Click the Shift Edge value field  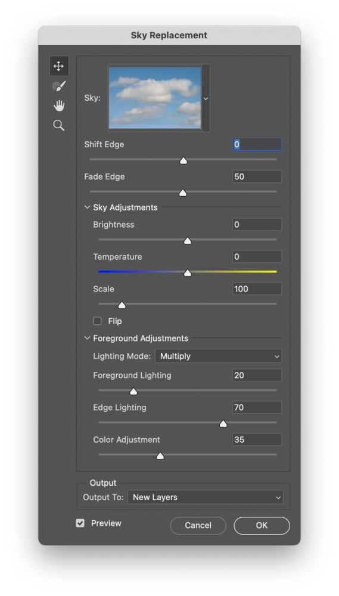pyautogui.click(x=257, y=144)
